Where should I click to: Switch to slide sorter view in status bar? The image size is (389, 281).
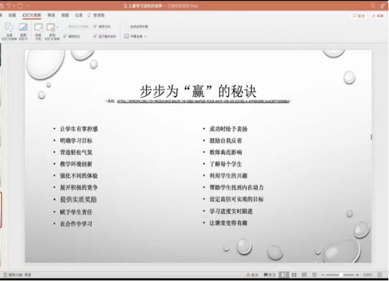point(294,275)
